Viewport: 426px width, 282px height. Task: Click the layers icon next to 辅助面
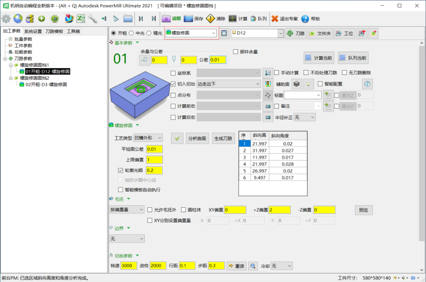click(297, 84)
